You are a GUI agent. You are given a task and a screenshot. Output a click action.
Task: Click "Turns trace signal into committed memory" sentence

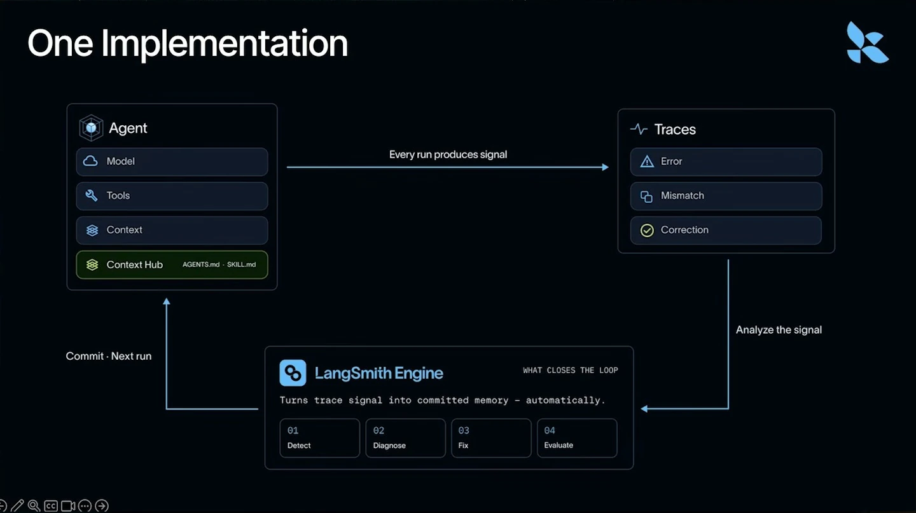pyautogui.click(x=394, y=400)
